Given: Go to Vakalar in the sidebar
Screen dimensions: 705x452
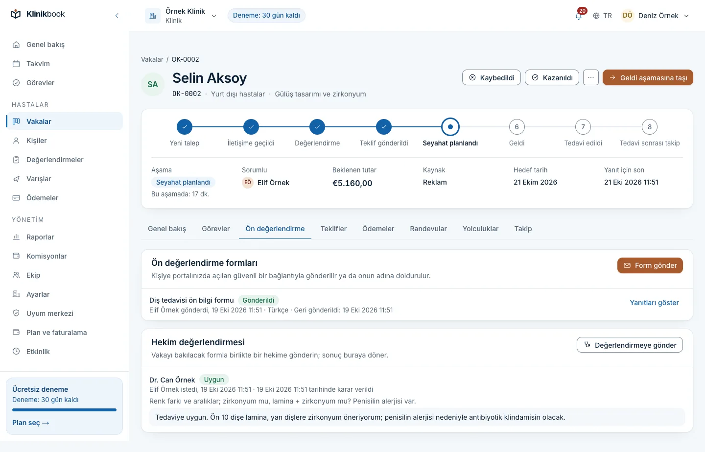Looking at the screenshot, I should [x=64, y=121].
